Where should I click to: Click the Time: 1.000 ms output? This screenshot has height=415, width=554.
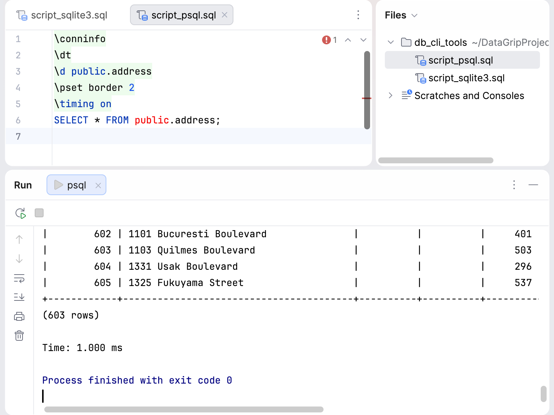point(82,348)
